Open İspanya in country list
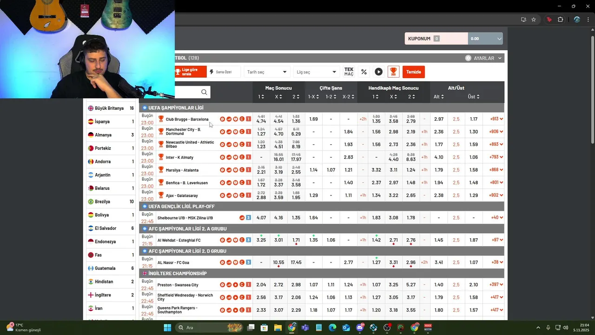The width and height of the screenshot is (595, 335). tap(111, 121)
